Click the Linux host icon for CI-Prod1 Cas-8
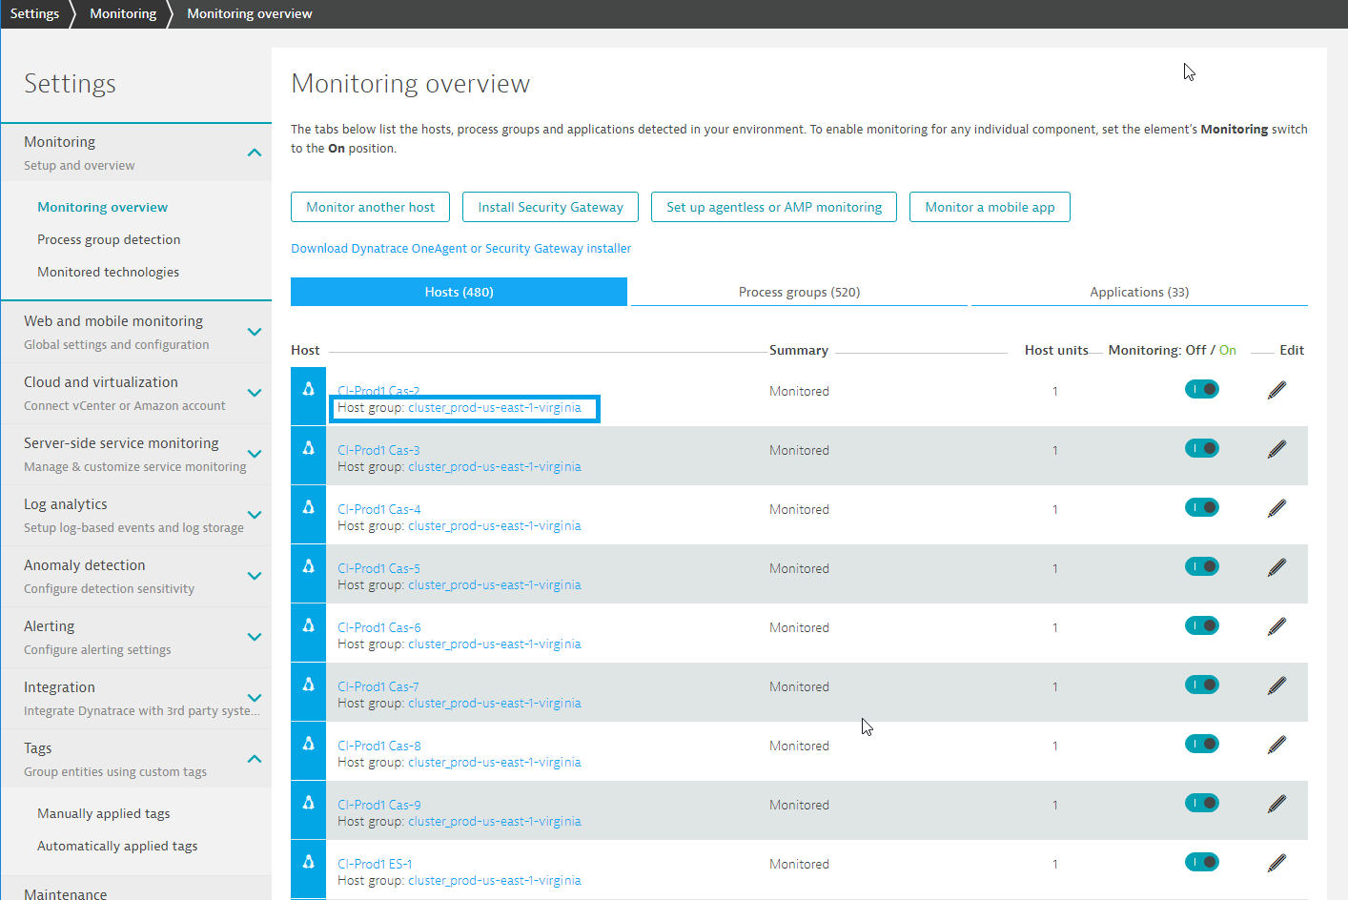The width and height of the screenshot is (1348, 900). coord(308,744)
